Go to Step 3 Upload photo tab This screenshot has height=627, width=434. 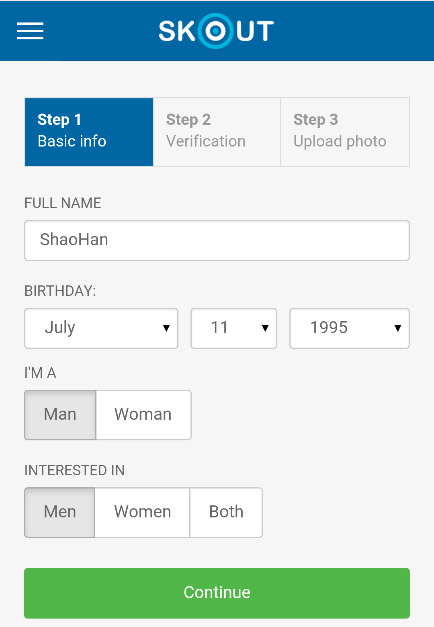[x=345, y=132]
